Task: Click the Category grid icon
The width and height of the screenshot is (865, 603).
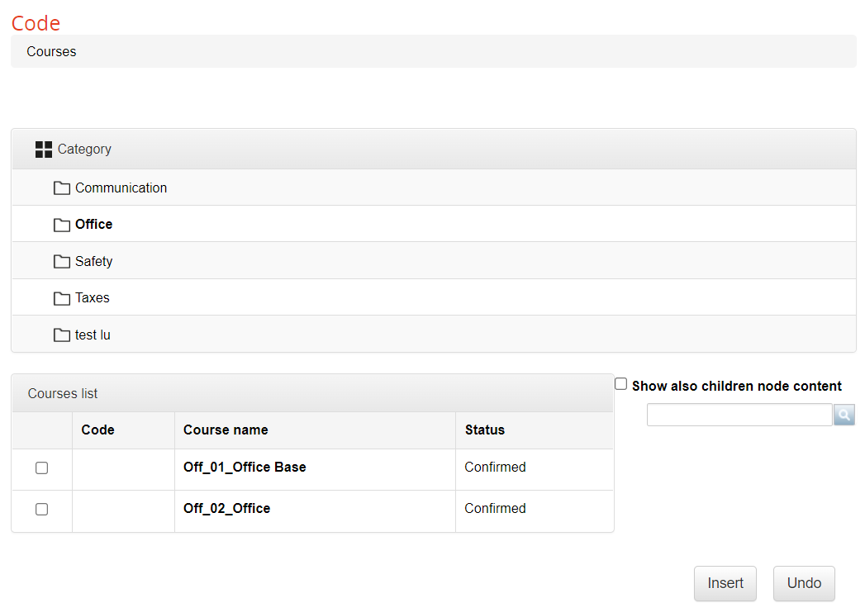Action: point(44,150)
